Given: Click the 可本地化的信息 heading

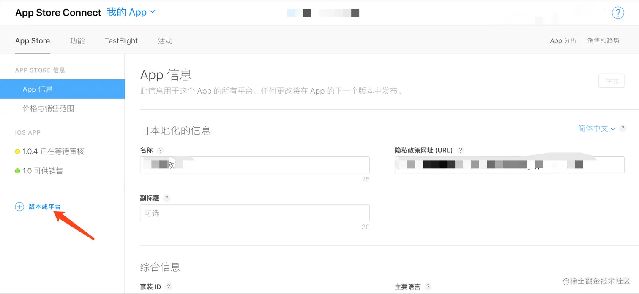Looking at the screenshot, I should click(175, 130).
